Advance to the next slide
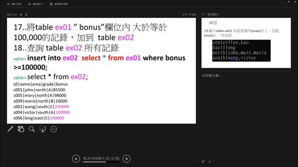The width and height of the screenshot is (298, 167). point(127,159)
